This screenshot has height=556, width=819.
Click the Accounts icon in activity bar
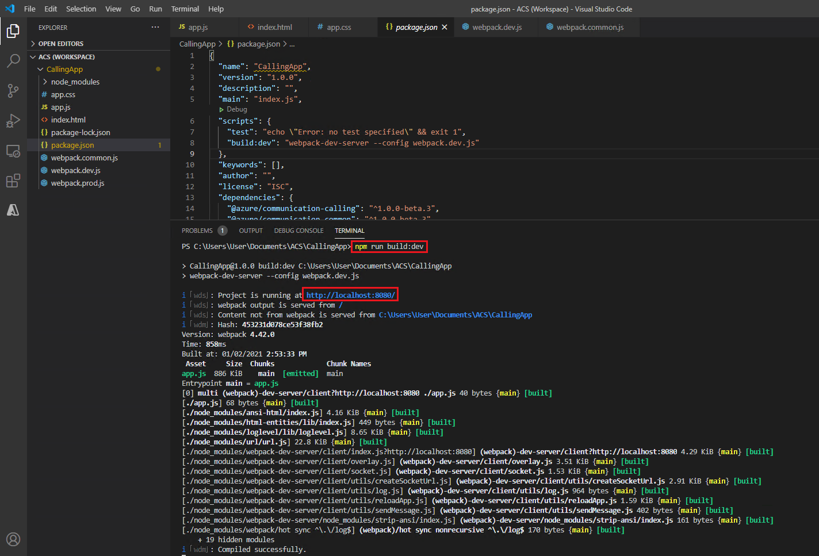click(x=13, y=539)
